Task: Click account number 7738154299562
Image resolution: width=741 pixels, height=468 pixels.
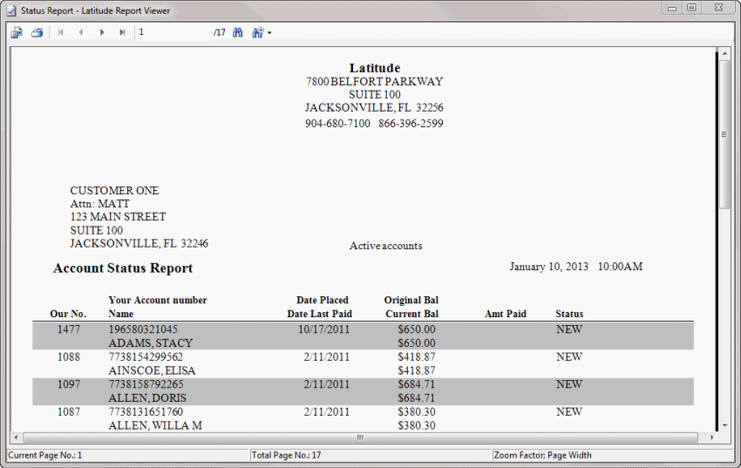Action: [146, 357]
